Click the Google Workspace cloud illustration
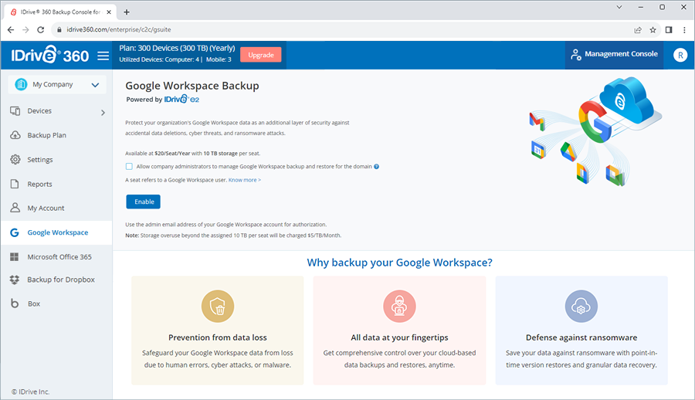 point(595,131)
